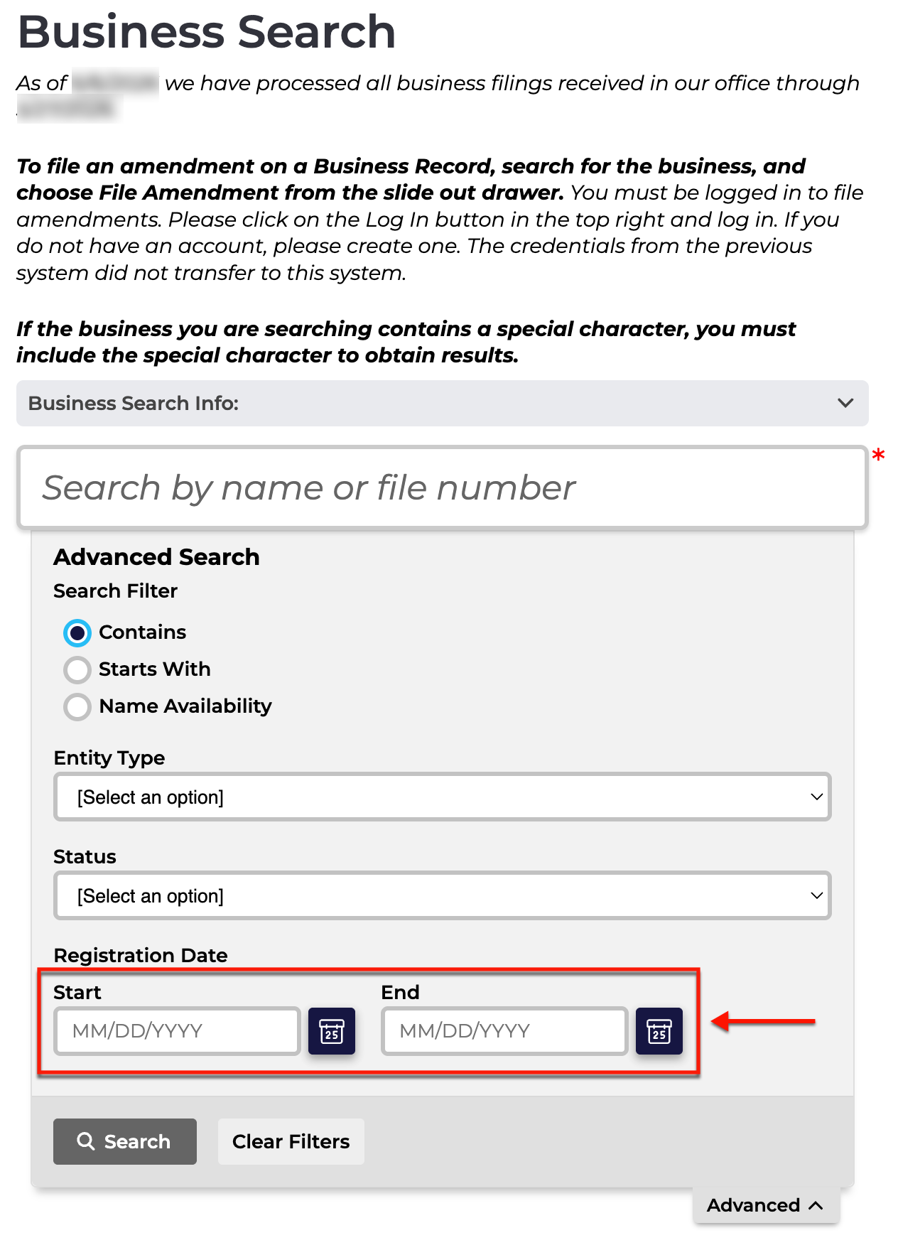Choose the Name Availability radio option
The height and width of the screenshot is (1245, 898).
(77, 706)
